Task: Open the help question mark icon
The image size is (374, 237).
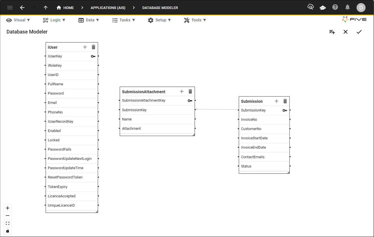Action: [x=335, y=8]
